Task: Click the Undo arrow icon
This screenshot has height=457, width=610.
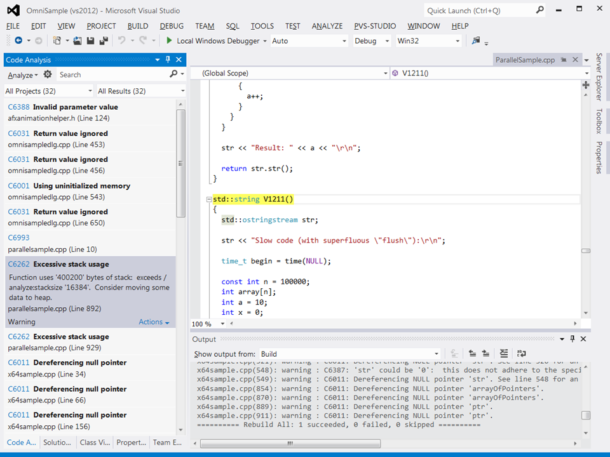Action: (122, 41)
